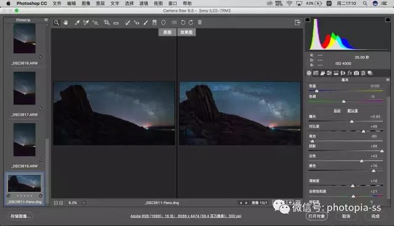Click the 存储图像 button
This screenshot has height=226, width=394.
20,216
